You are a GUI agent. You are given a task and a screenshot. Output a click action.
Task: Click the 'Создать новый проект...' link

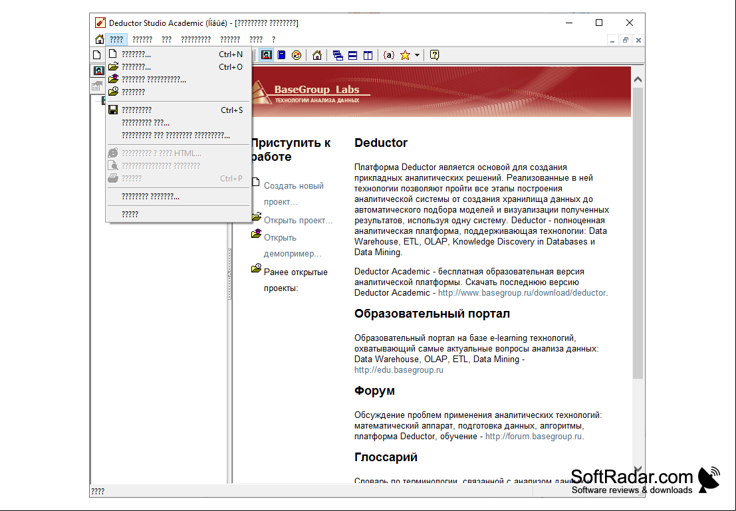pos(294,193)
